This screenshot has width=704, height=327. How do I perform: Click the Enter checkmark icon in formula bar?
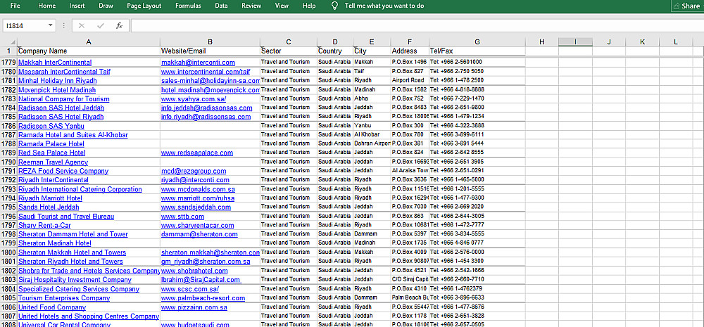pyautogui.click(x=100, y=25)
